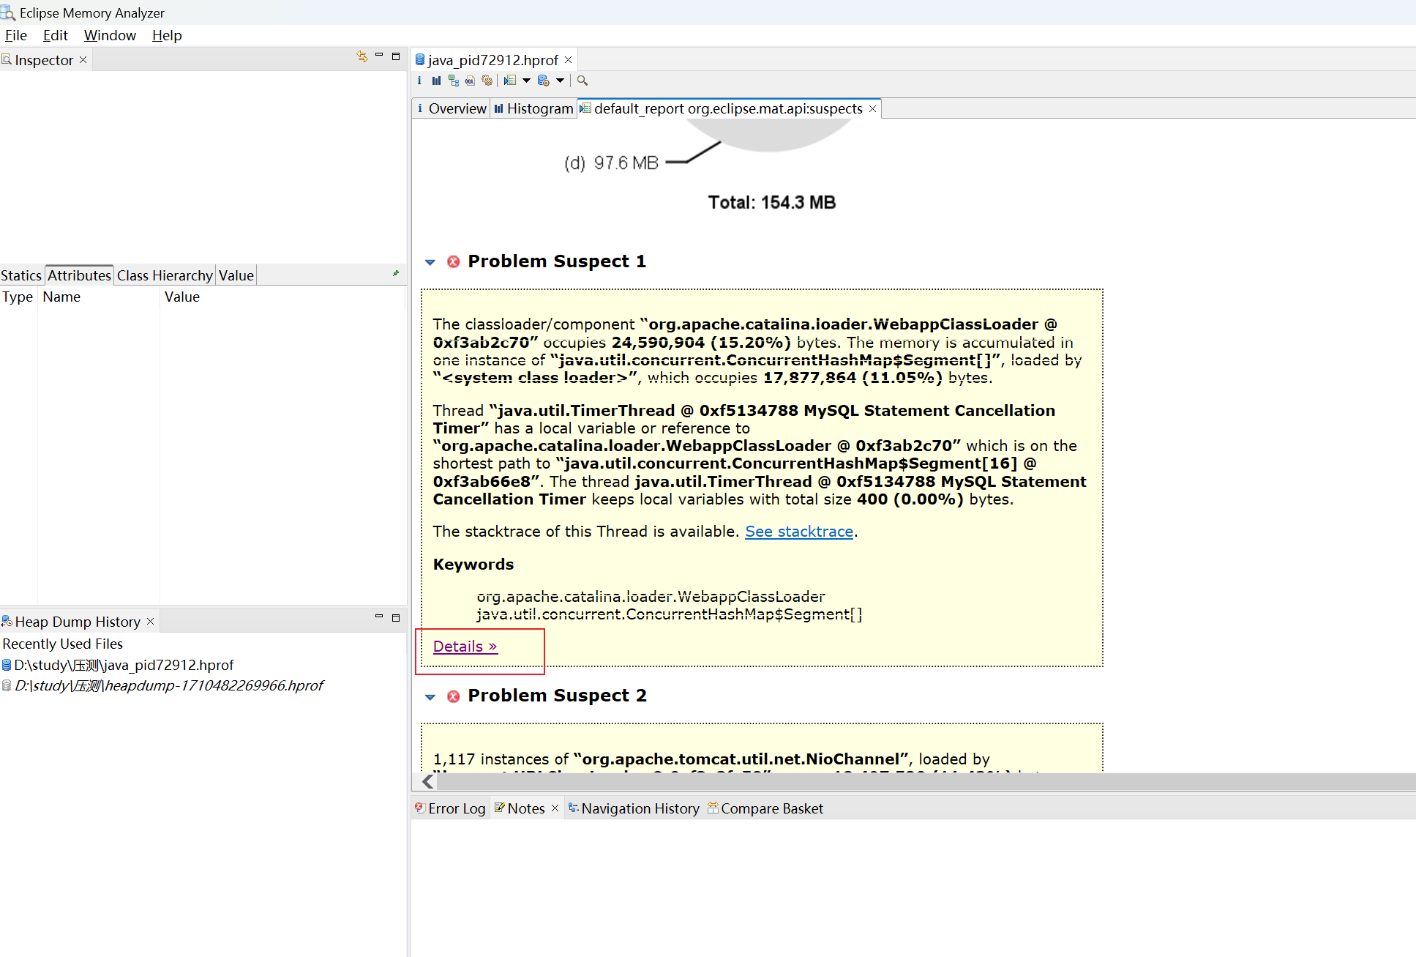Open the Overview pane toolbar icon

(419, 81)
